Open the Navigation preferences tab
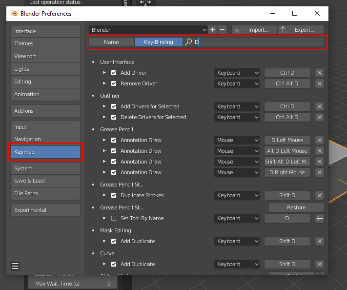 point(45,139)
